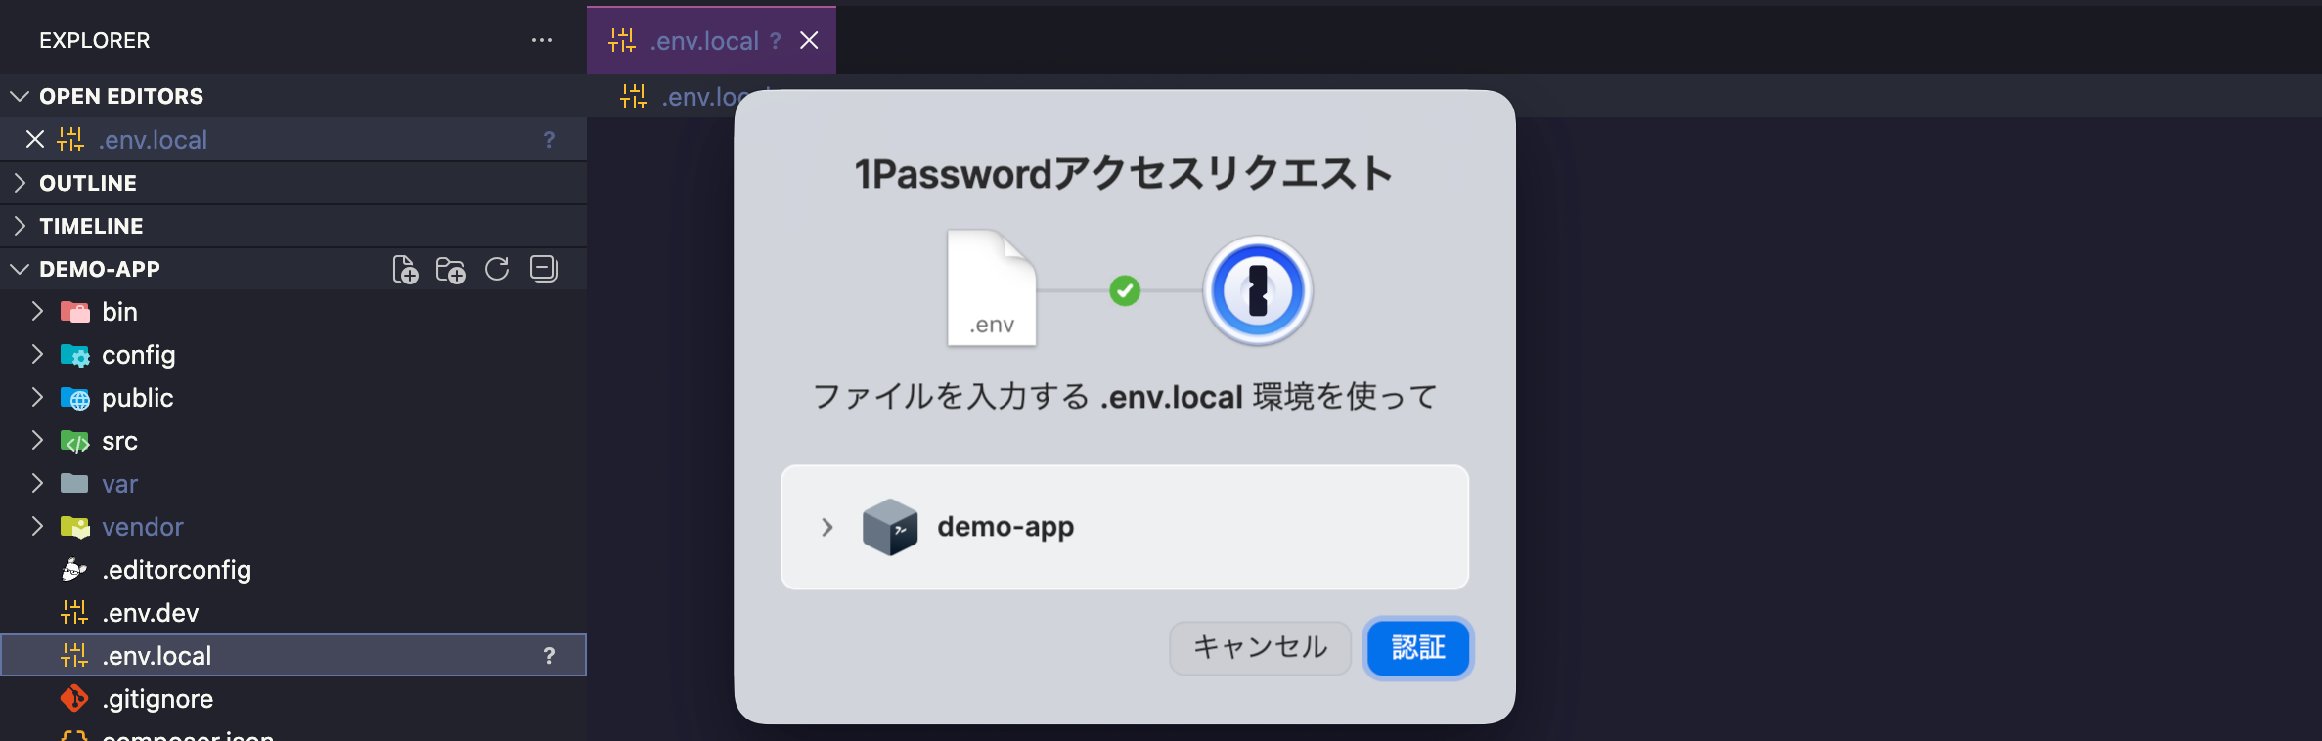Click the 1Password logo in dialog

pos(1257,290)
